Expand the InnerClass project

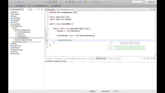10,20
